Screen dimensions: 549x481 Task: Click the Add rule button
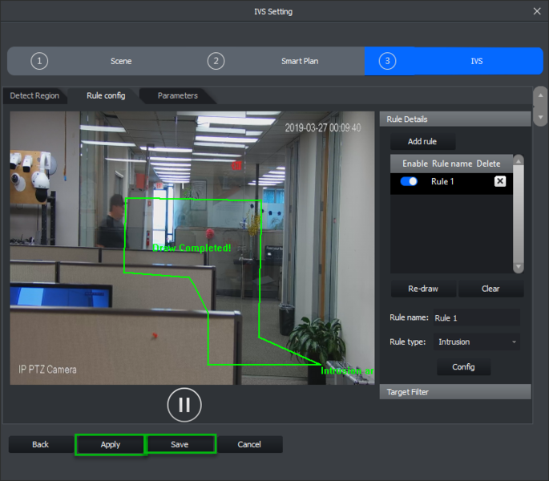(422, 142)
